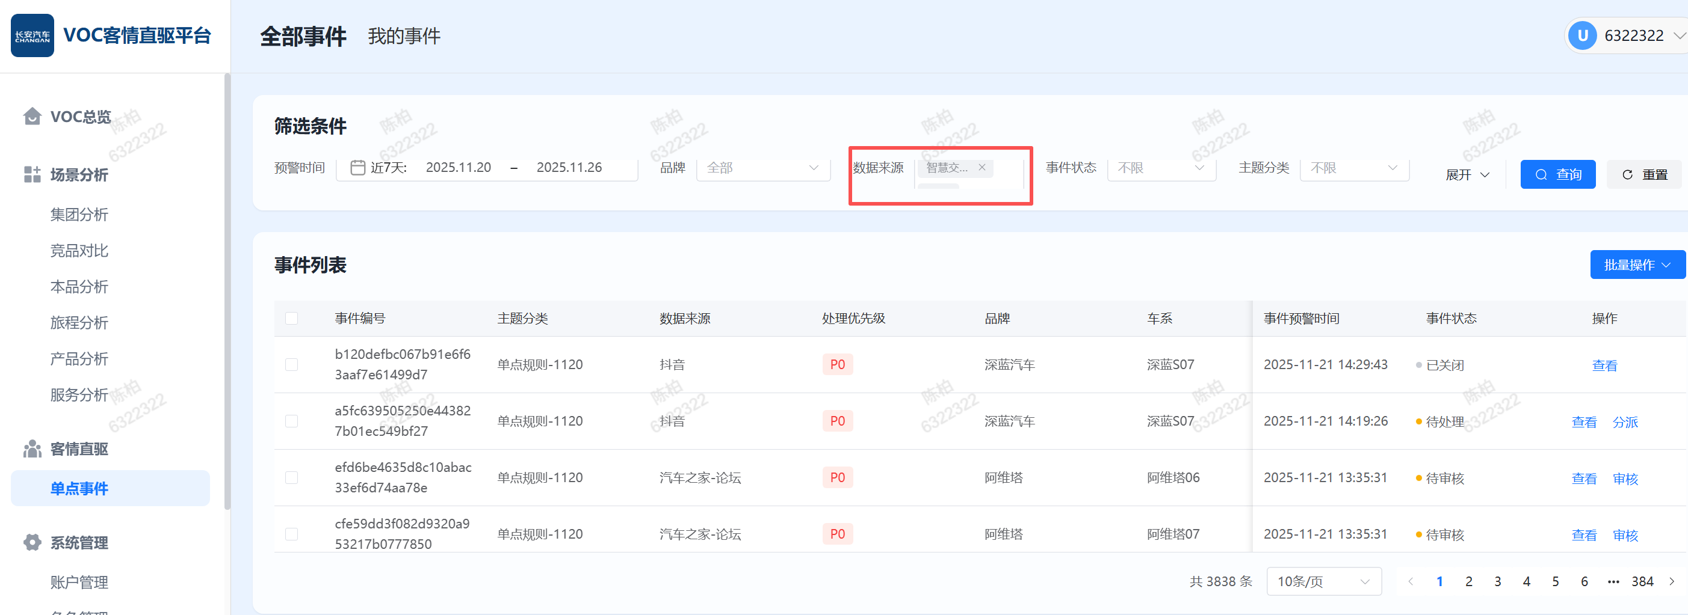Image resolution: width=1688 pixels, height=615 pixels.
Task: Click 分派 link for 待处理 event
Action: click(x=1624, y=422)
